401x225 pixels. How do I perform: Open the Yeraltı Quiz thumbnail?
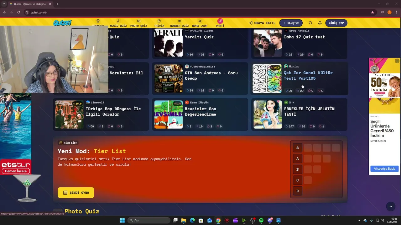pos(169,43)
